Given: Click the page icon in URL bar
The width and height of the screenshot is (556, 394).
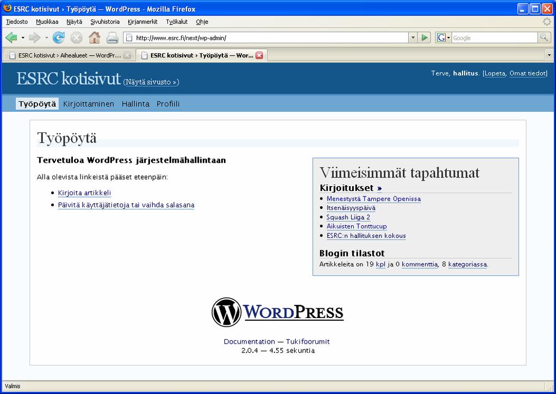Looking at the screenshot, I should pos(129,37).
